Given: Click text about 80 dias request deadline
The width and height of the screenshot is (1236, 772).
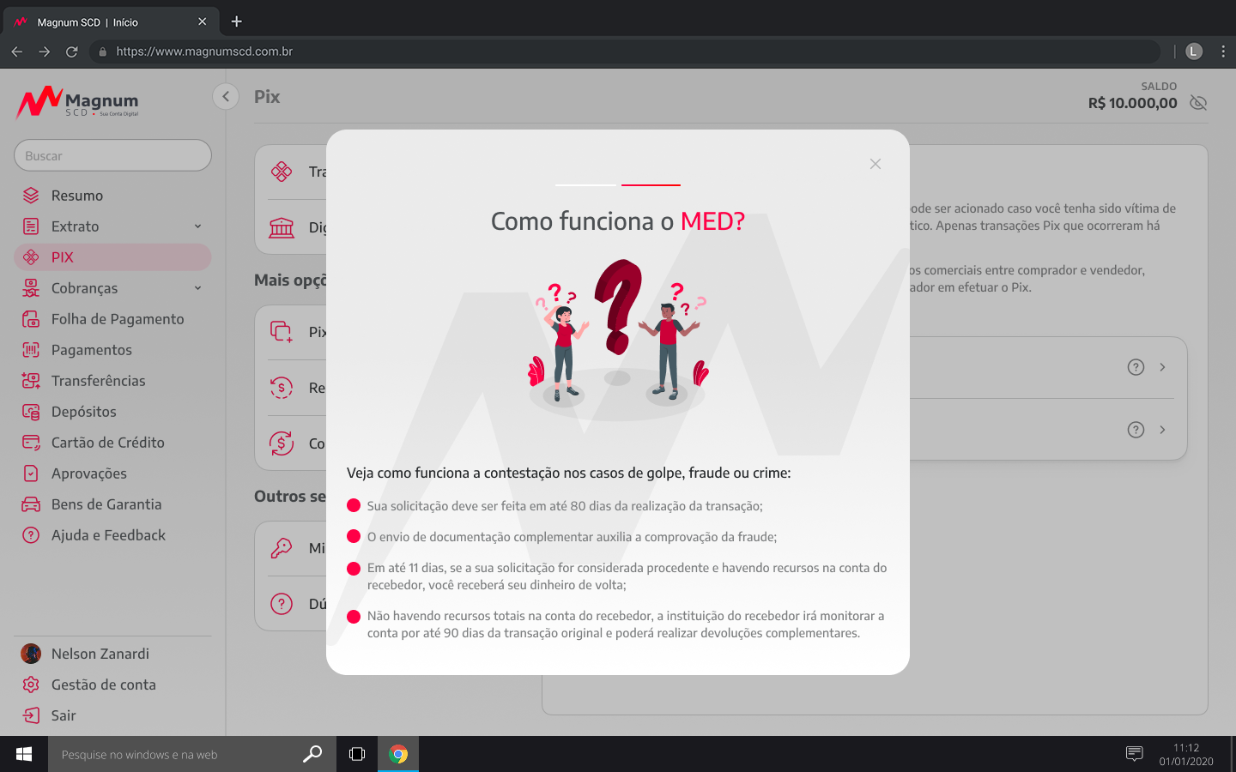Looking at the screenshot, I should [565, 506].
